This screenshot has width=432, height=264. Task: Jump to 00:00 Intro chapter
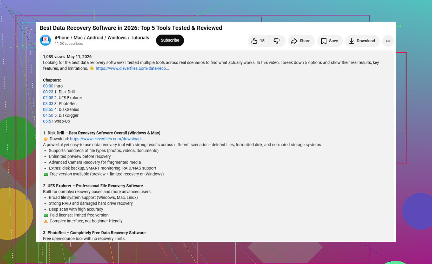pyautogui.click(x=48, y=86)
